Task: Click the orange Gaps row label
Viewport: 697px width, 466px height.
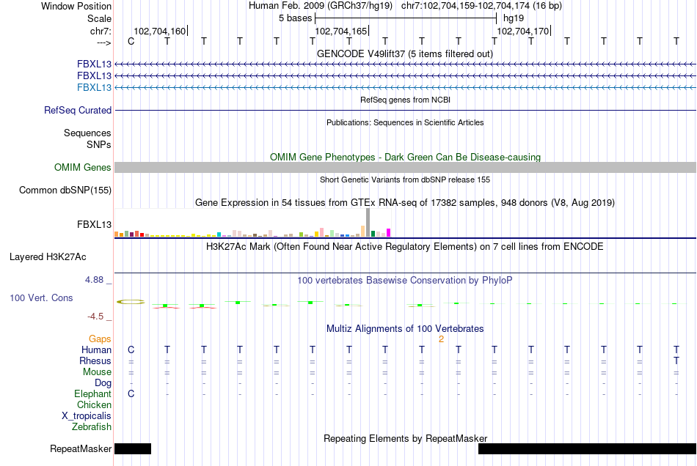Action: (x=100, y=339)
